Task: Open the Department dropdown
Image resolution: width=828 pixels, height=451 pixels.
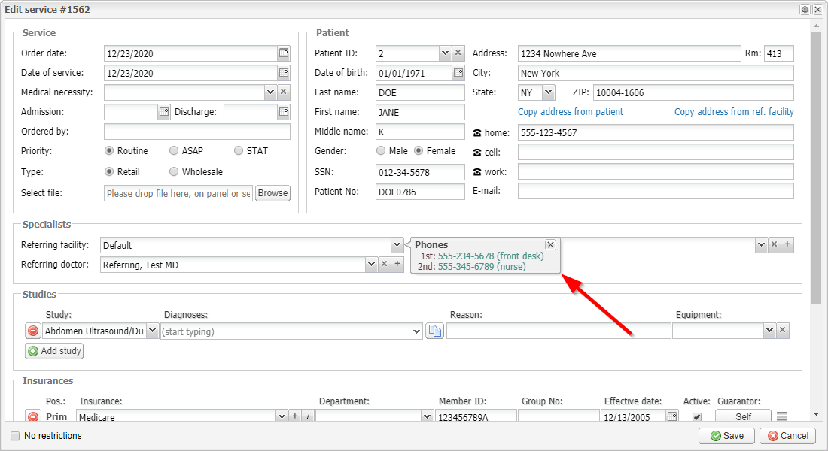Action: [427, 416]
